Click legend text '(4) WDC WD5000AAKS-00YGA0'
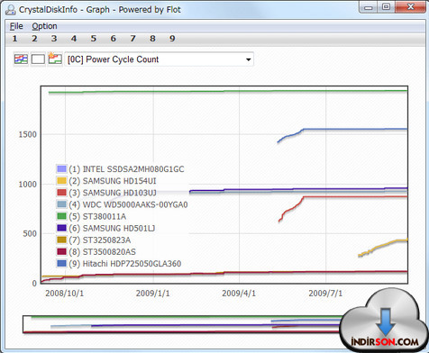Image resolution: width=429 pixels, height=353 pixels. click(x=128, y=204)
